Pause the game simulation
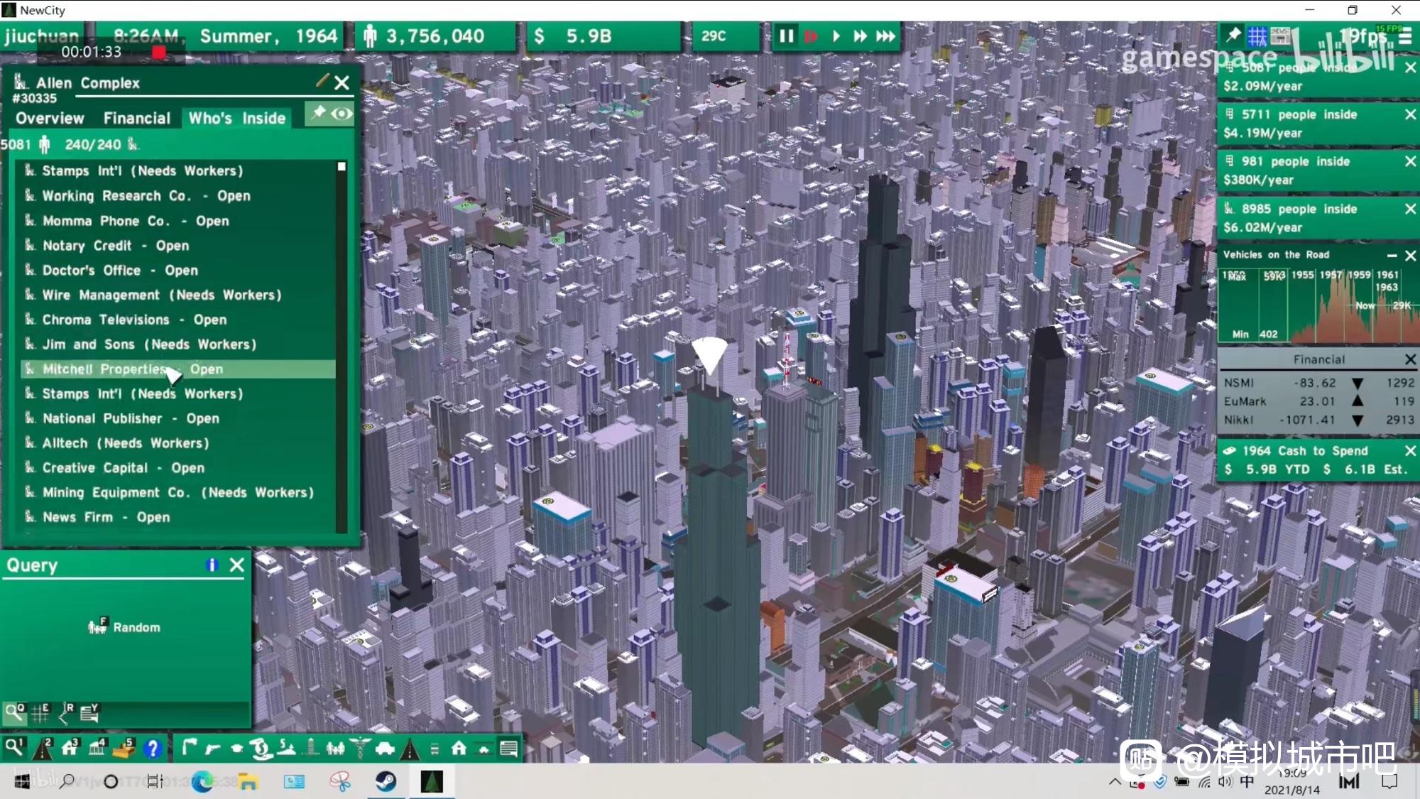 click(786, 36)
